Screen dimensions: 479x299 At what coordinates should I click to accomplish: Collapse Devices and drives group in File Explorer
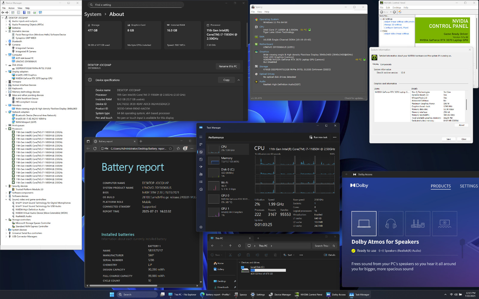pyautogui.click(x=240, y=263)
